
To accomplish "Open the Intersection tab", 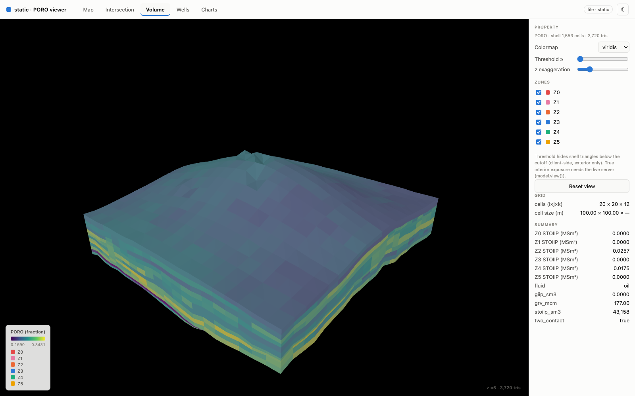I will (119, 10).
